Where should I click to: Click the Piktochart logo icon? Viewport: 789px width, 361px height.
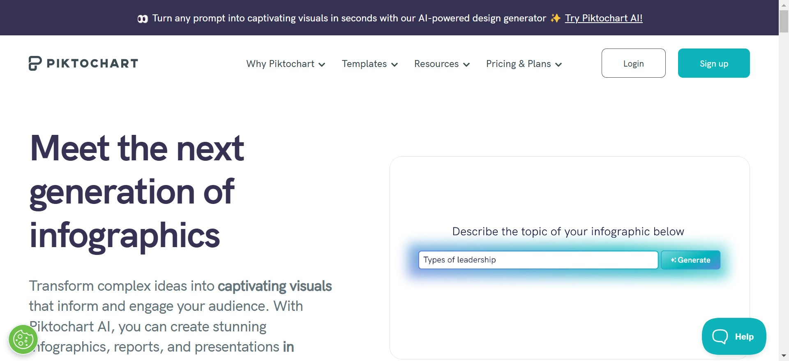point(35,63)
